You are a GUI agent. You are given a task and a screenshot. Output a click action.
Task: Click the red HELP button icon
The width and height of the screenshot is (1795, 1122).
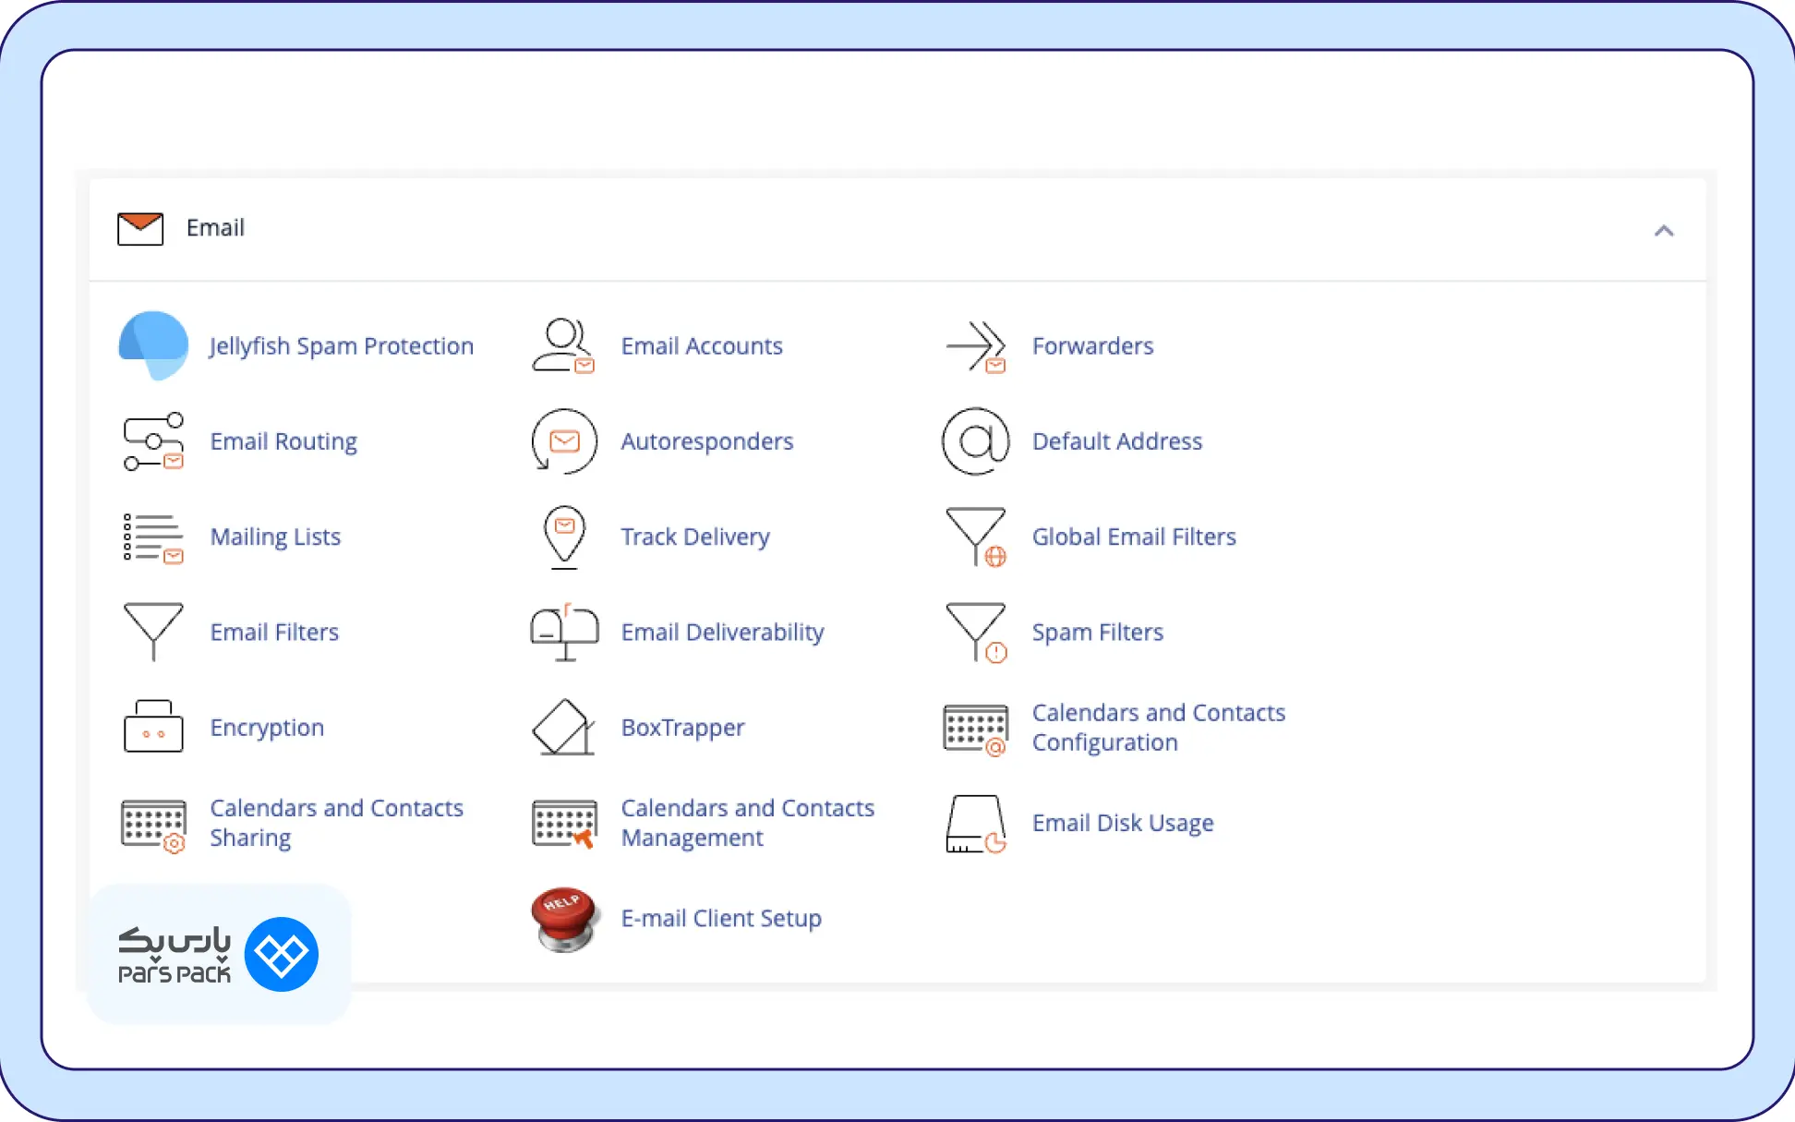(x=564, y=919)
